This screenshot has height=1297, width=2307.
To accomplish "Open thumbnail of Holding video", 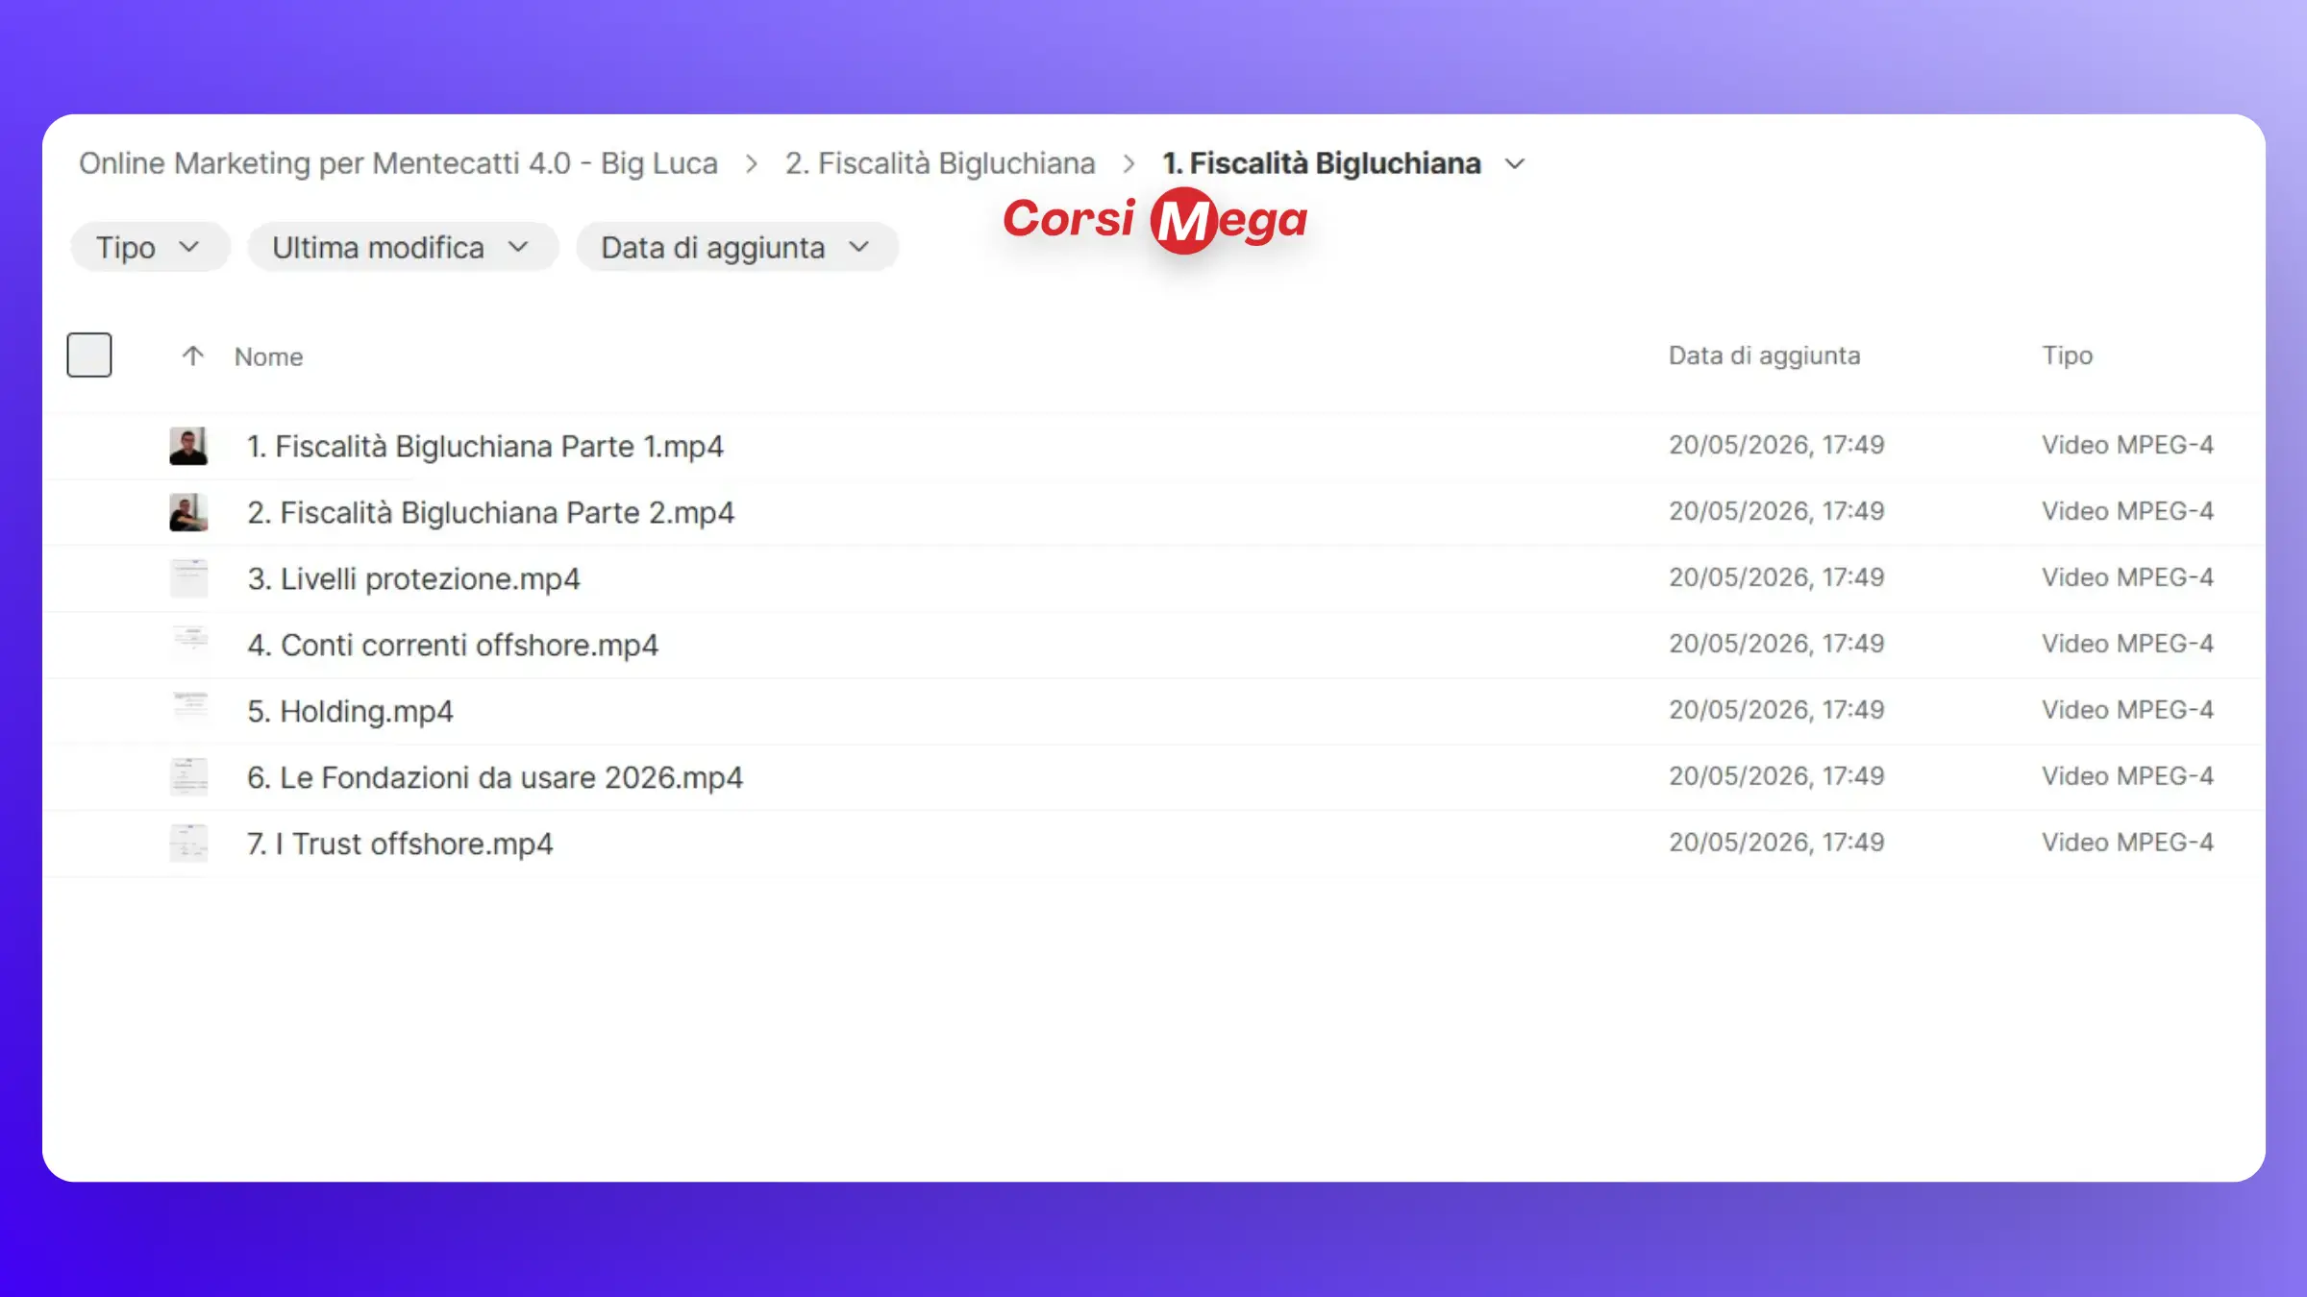I will pyautogui.click(x=188, y=711).
